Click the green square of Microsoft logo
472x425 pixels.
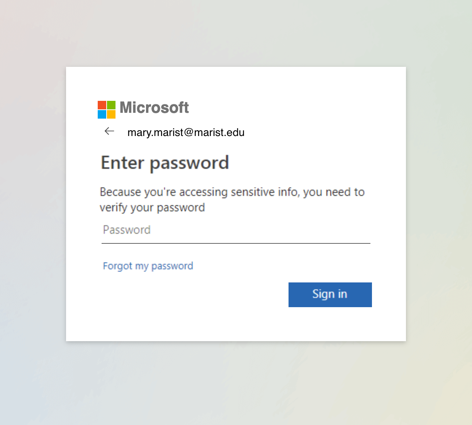(111, 105)
